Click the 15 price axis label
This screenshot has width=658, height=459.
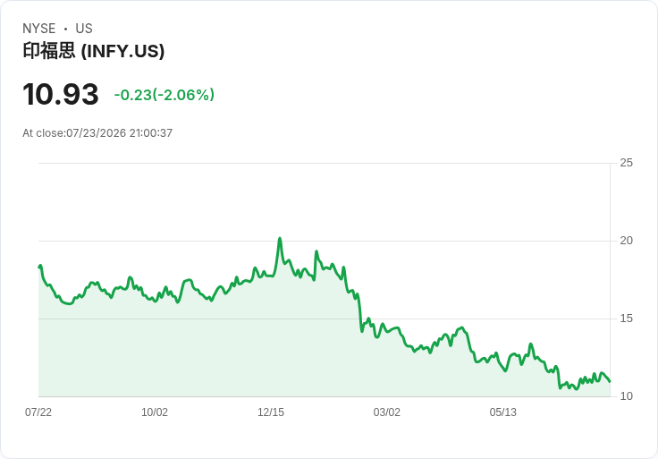626,319
